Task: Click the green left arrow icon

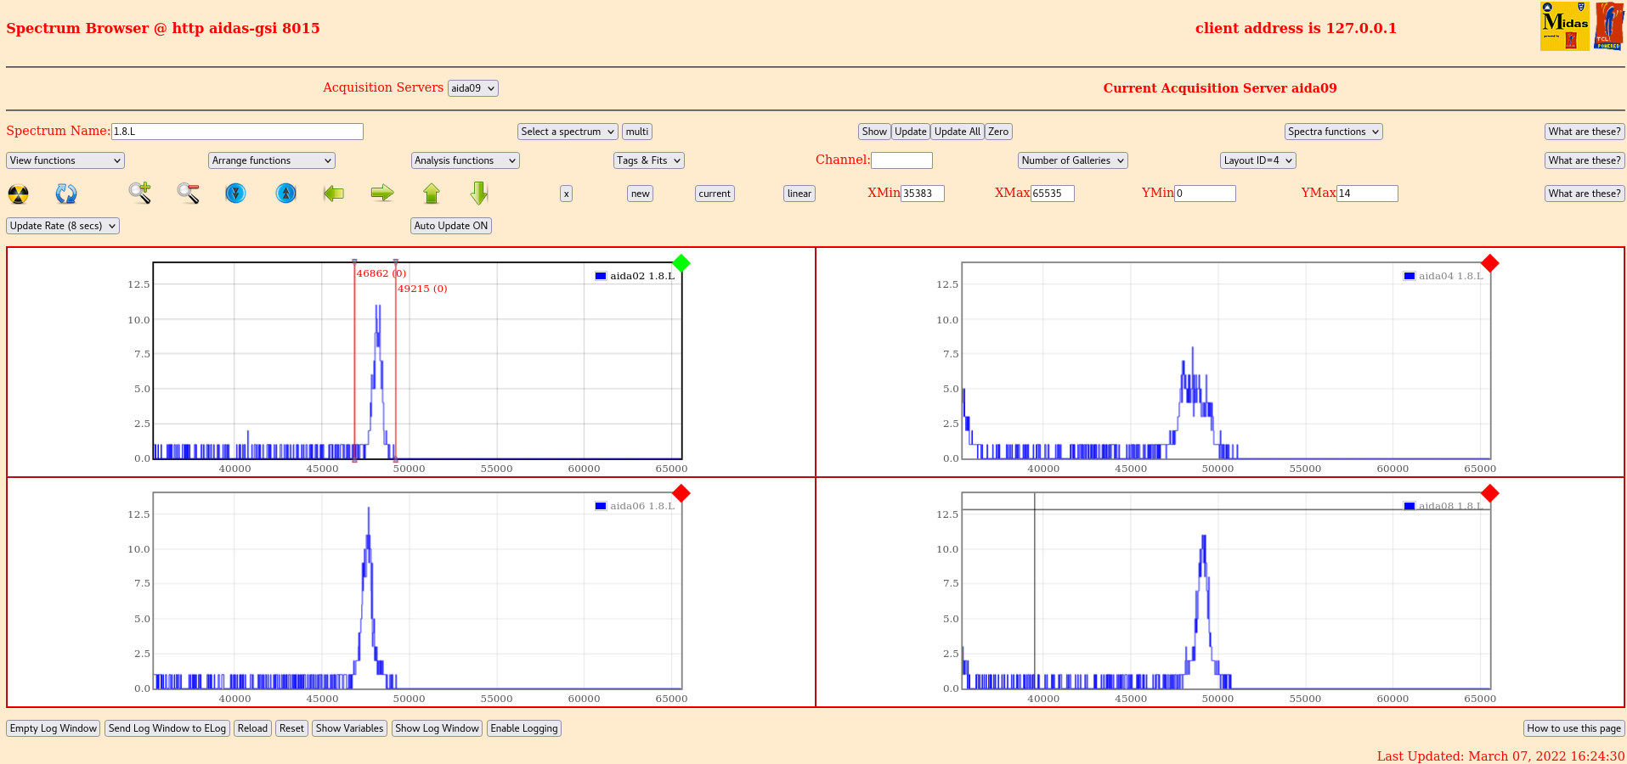Action: [334, 194]
